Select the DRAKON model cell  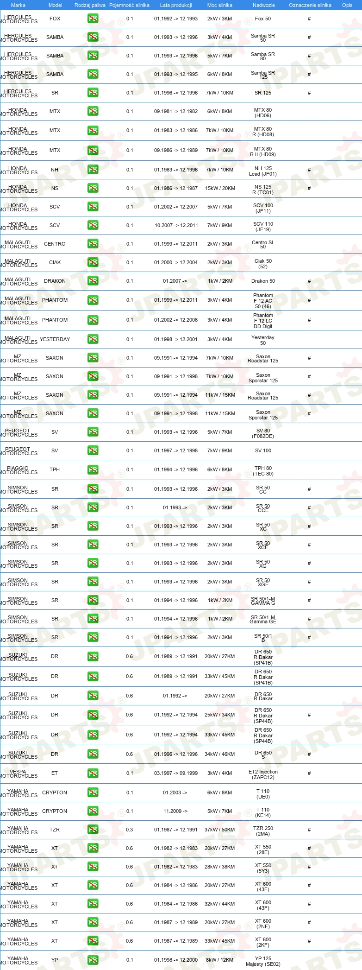(55, 281)
